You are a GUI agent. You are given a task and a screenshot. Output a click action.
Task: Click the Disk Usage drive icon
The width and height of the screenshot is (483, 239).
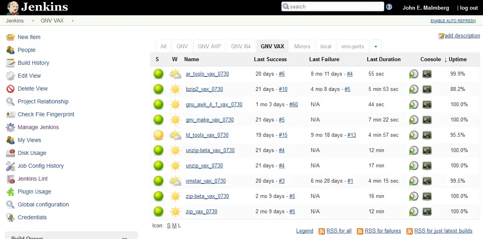pos(10,153)
